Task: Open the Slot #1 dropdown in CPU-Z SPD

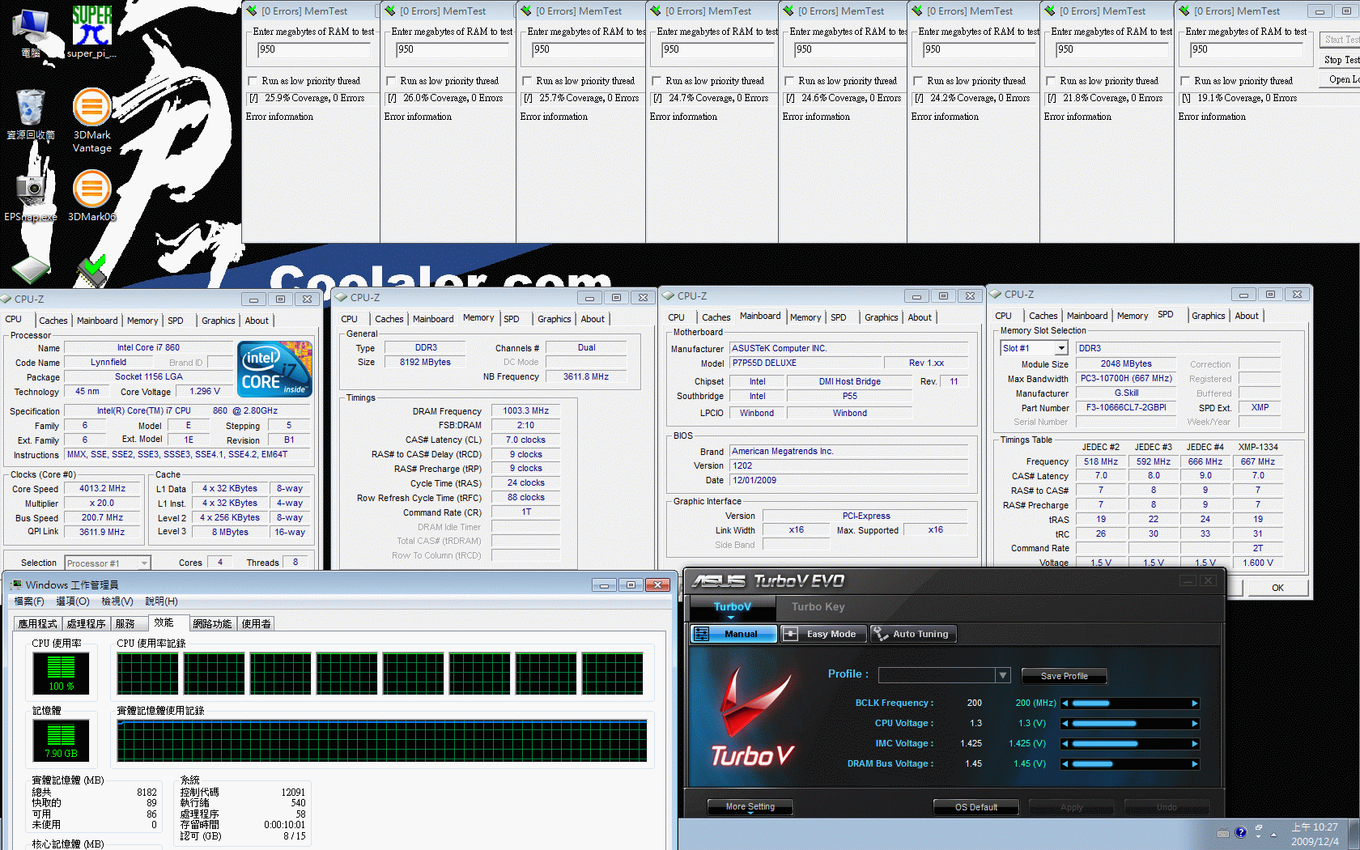Action: coord(1061,348)
